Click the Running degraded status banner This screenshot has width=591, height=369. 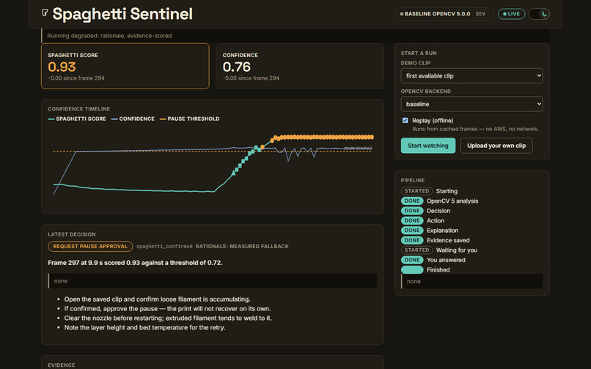coord(295,36)
